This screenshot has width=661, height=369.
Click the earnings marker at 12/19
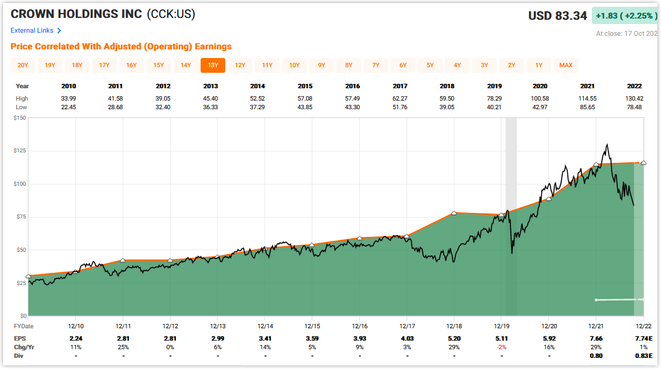[x=502, y=215]
